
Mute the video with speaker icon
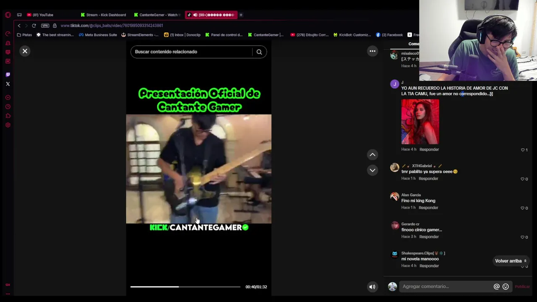372,287
